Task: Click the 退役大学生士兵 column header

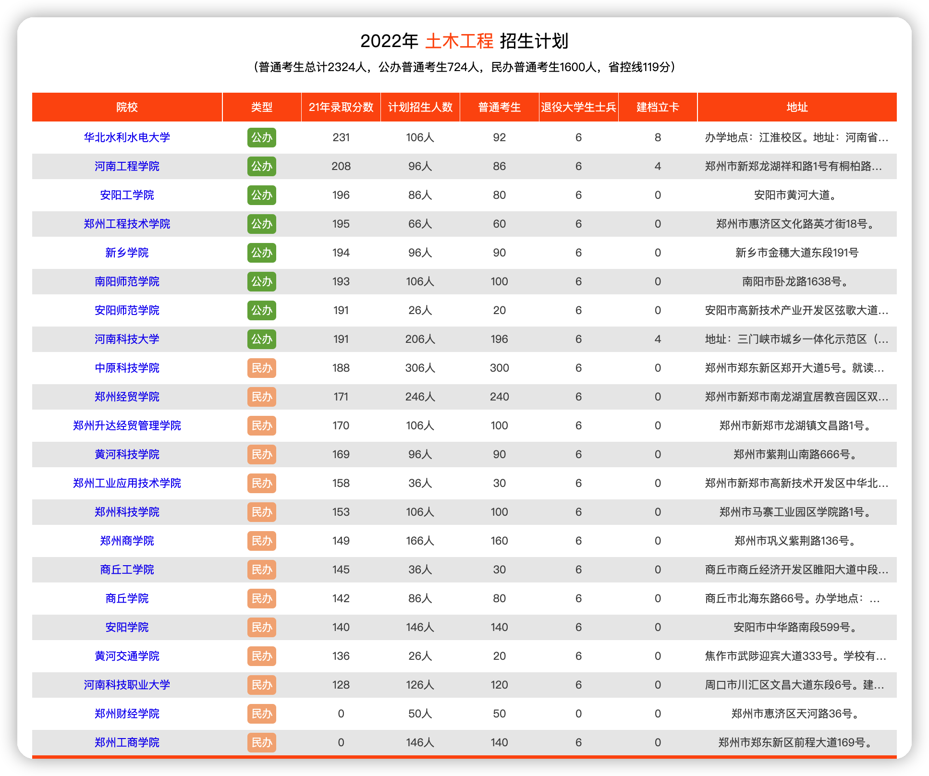Action: [x=578, y=107]
